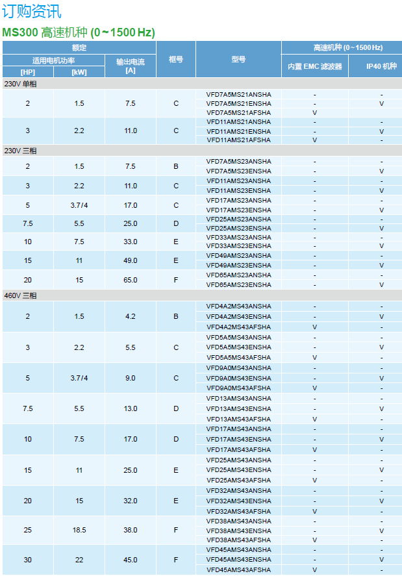Screen dimensions: 402x576
Task: Select the 内置 EMC 滤波器 column header
Action: 315,66
